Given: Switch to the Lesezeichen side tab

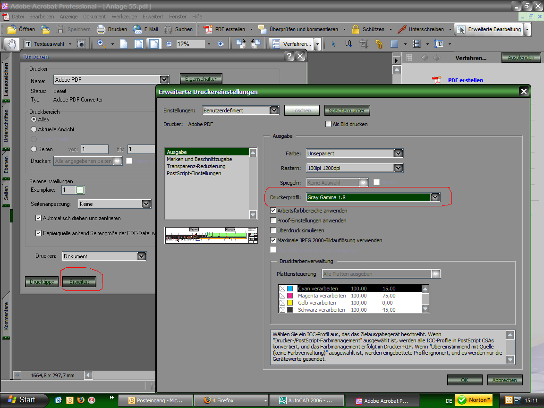Looking at the screenshot, I should [x=6, y=79].
